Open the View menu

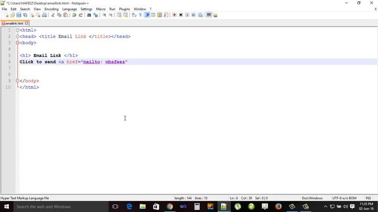pyautogui.click(x=37, y=9)
